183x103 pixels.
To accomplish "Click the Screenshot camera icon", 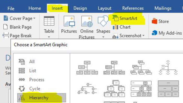I will [115, 36].
